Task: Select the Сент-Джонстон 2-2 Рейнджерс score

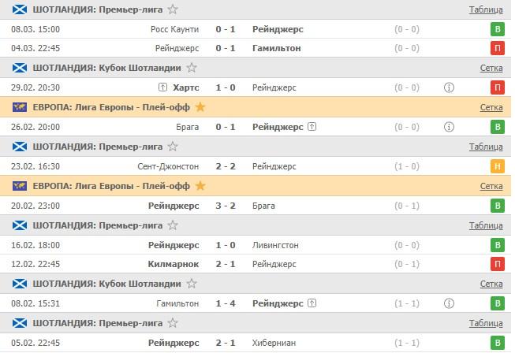Action: click(226, 166)
